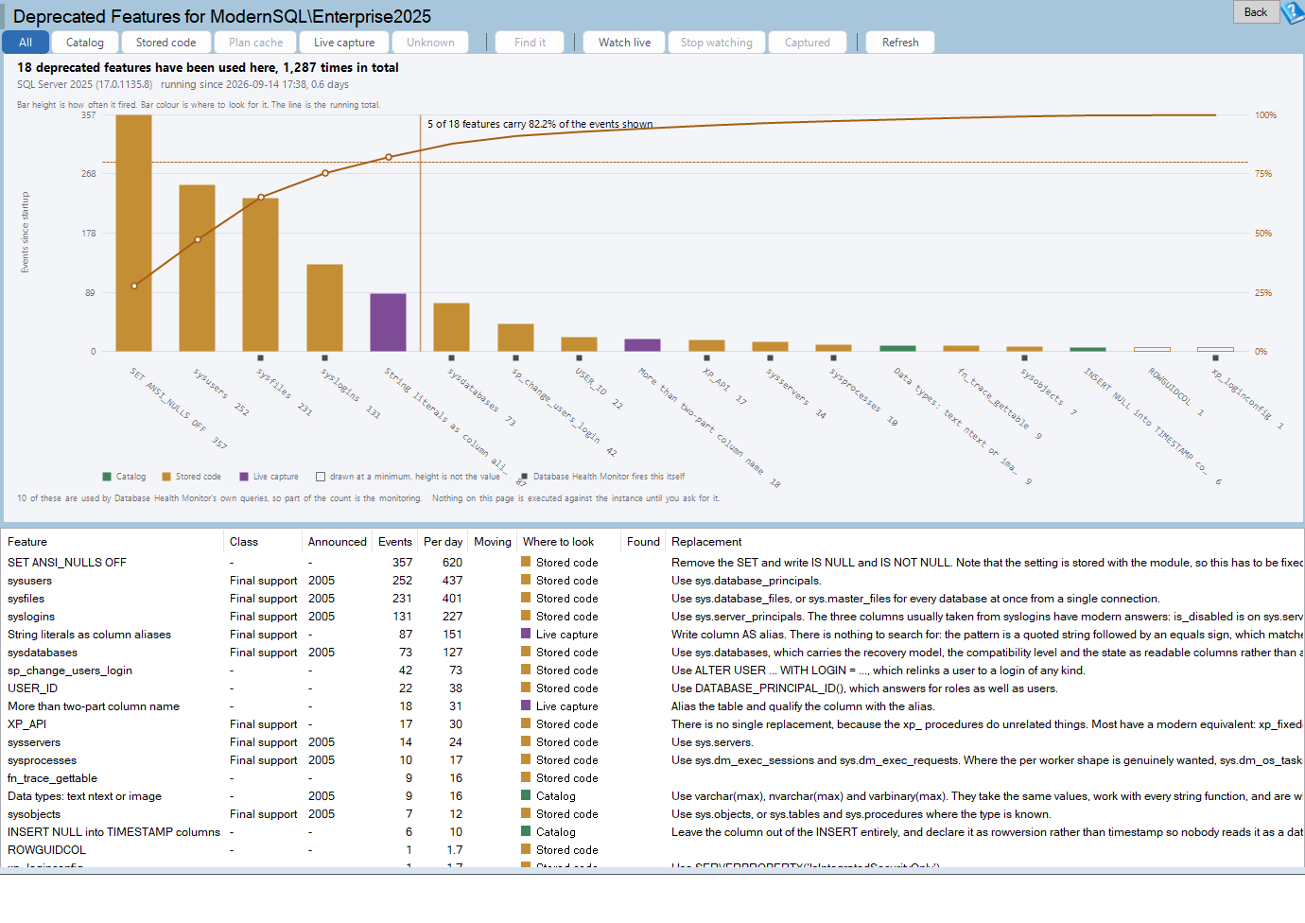Sort by the Per day column
Screen dimensions: 1305x923
(x=443, y=542)
